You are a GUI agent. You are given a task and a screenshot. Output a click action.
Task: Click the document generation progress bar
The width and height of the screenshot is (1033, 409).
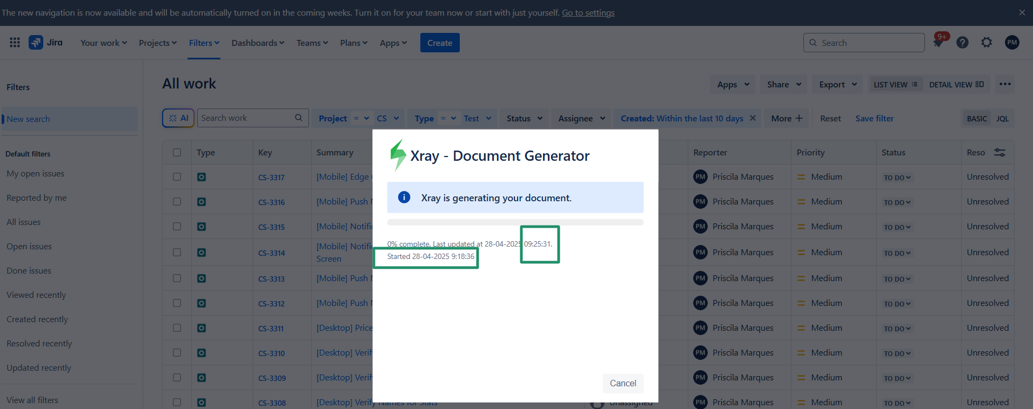(x=515, y=222)
